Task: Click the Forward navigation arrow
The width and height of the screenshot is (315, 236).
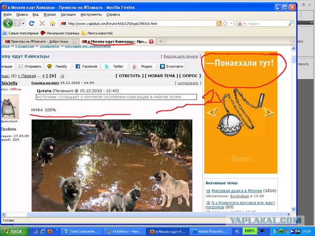Action: click(17, 24)
